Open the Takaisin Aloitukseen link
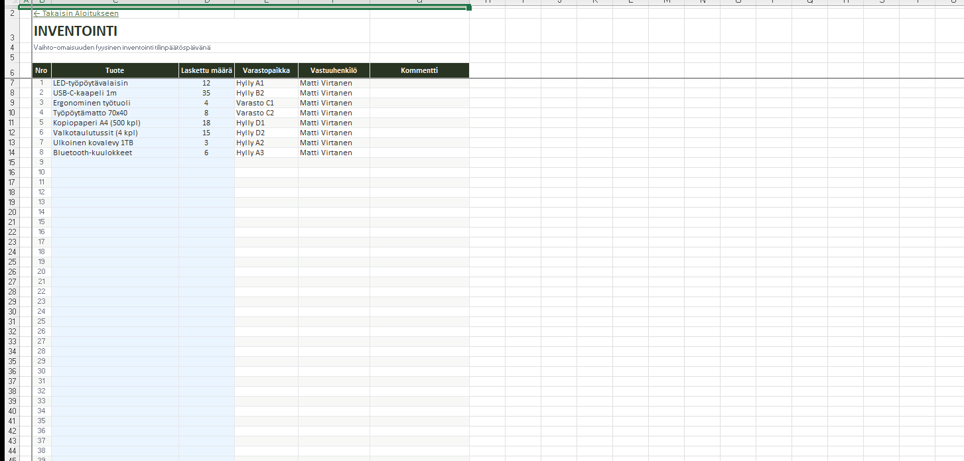Viewport: 964px width, 461px height. 76,13
